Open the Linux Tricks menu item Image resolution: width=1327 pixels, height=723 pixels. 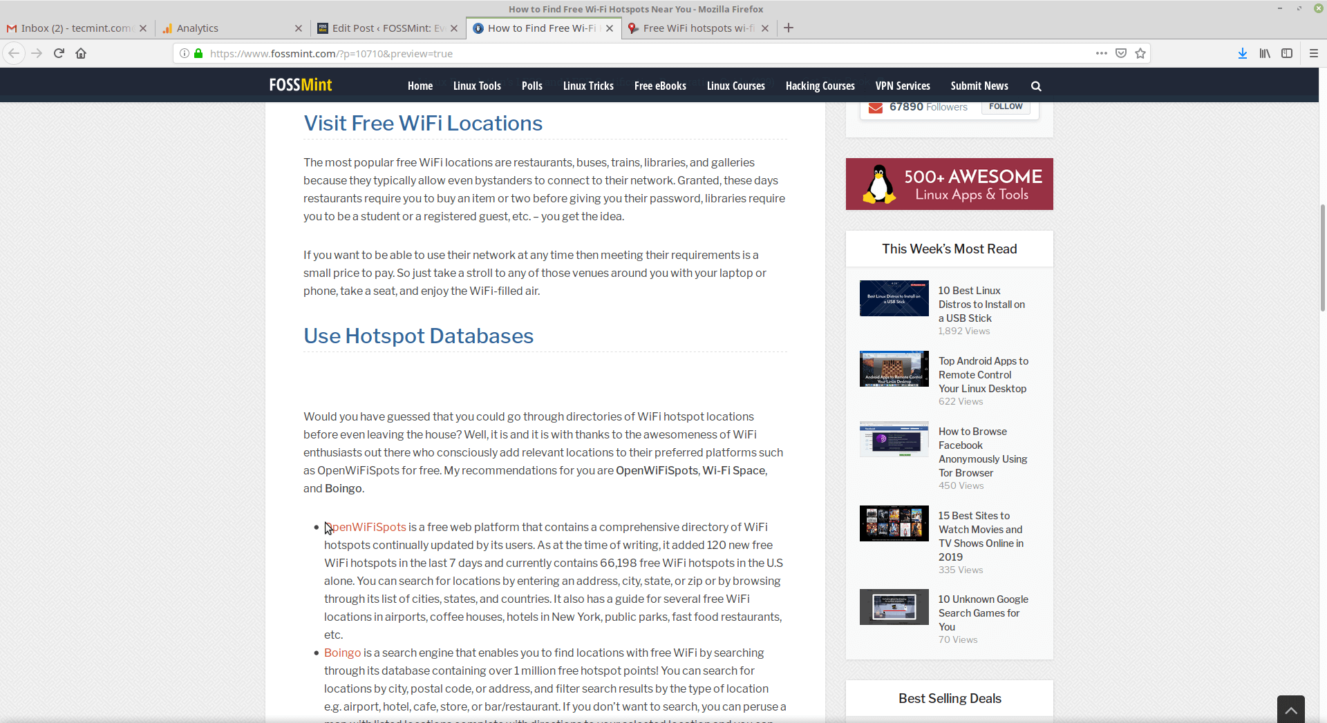click(588, 86)
